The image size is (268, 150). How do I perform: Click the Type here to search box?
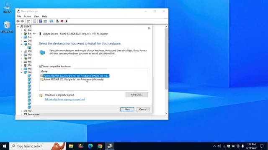click(x=37, y=146)
